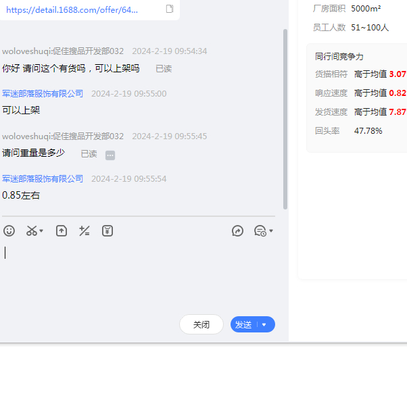
Task: Expand the chat history dropdown arrow
Action: point(271,231)
